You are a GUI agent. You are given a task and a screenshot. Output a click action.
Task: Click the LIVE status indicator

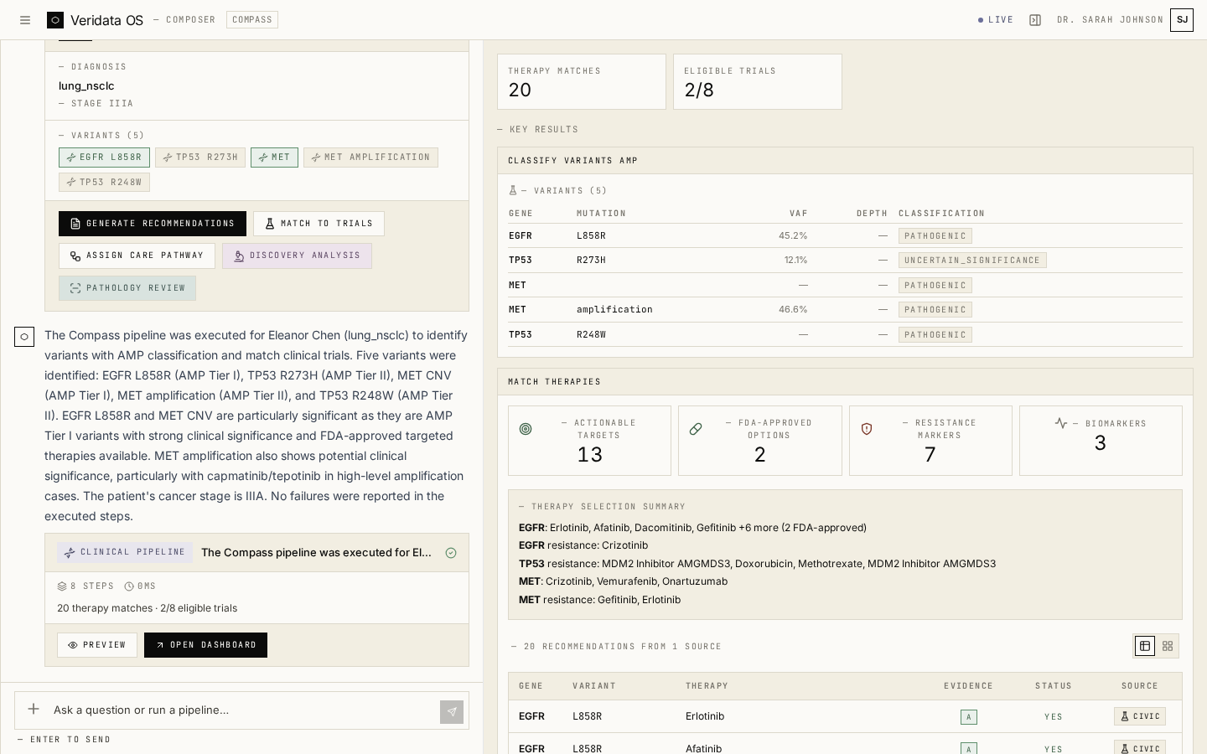pyautogui.click(x=996, y=20)
